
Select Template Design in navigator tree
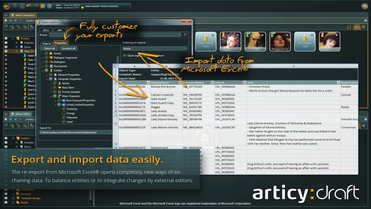pos(30,198)
